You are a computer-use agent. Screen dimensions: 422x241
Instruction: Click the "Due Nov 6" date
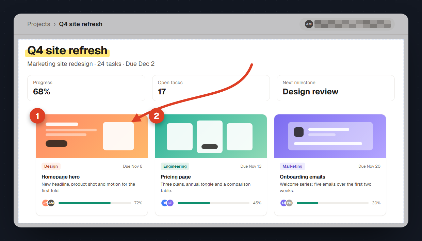(133, 166)
